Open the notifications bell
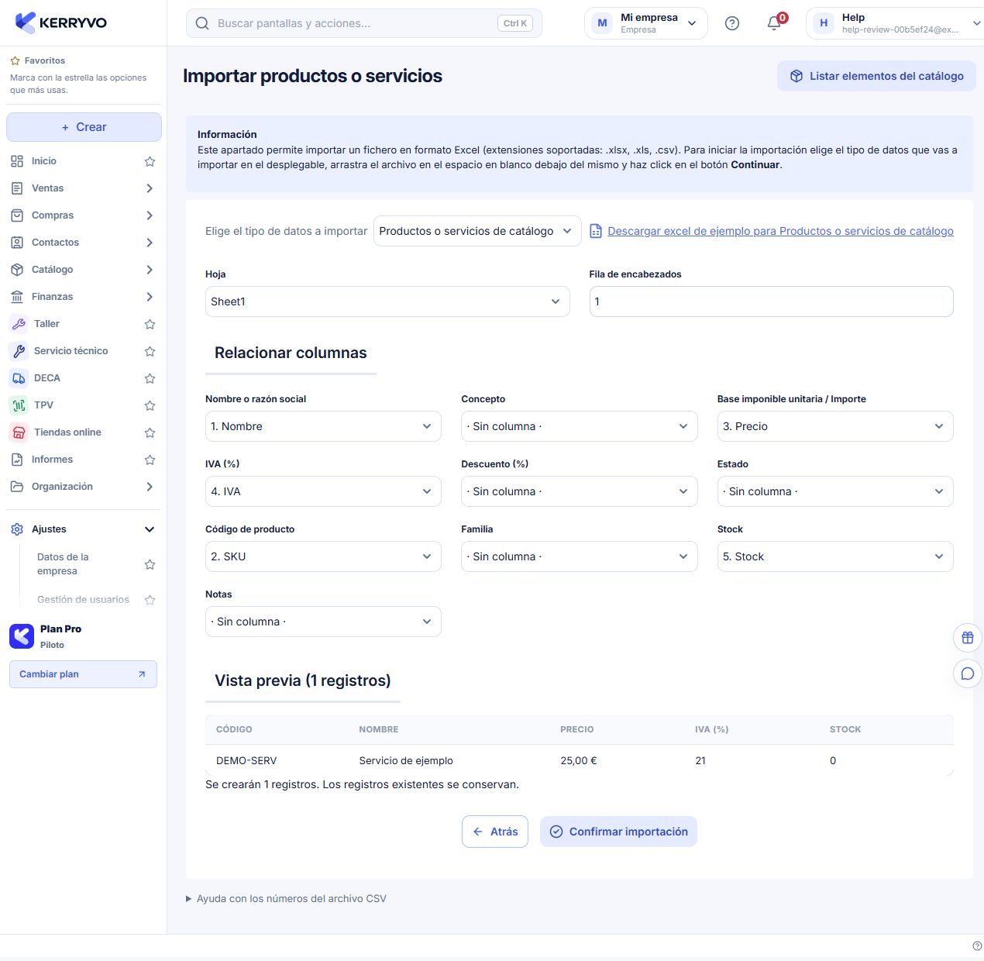The image size is (984, 961). coord(774,23)
